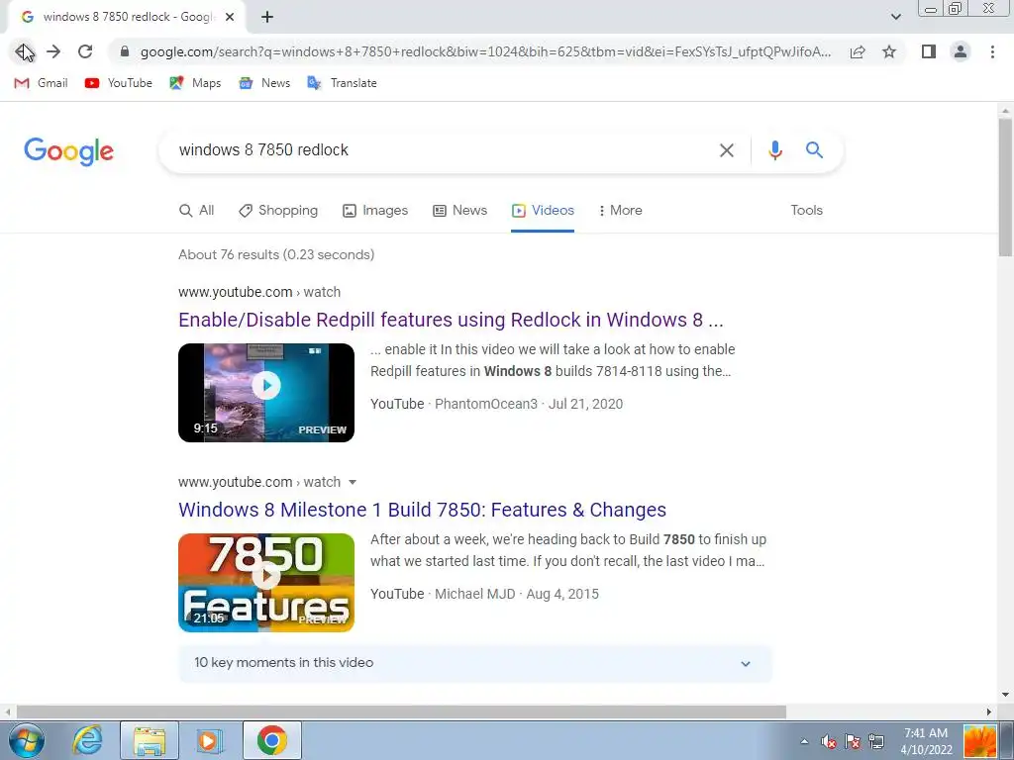This screenshot has width=1014, height=760.
Task: Click the browser forward arrow
Action: (53, 51)
